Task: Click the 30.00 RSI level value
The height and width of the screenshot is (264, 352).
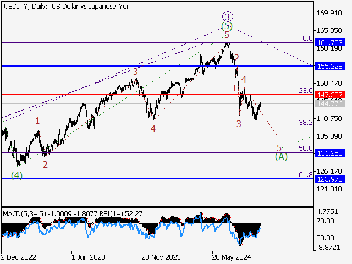Action: pyautogui.click(x=325, y=238)
